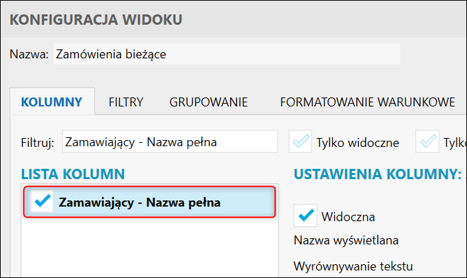
Task: Open the GRUPOWANIE tab
Action: (209, 102)
